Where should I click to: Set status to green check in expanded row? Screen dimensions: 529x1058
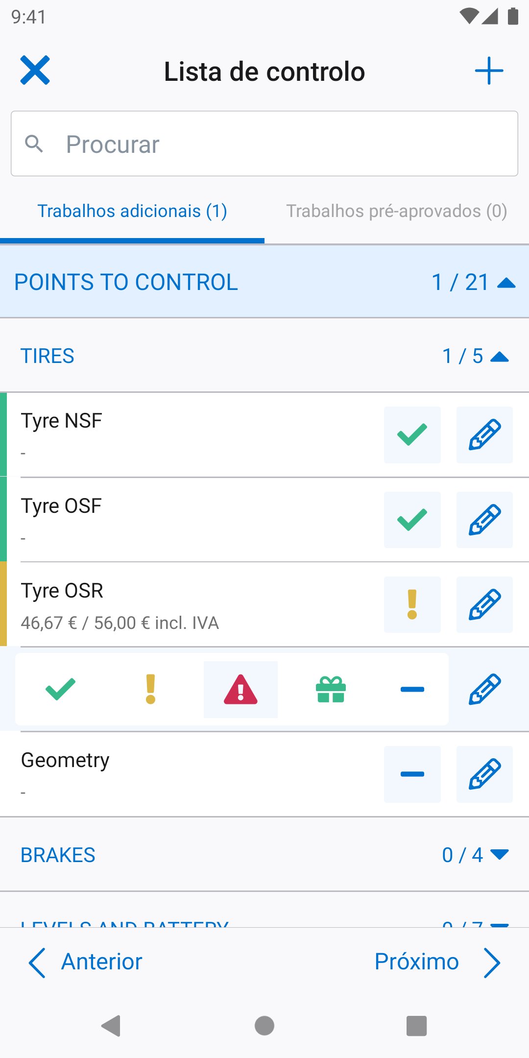point(60,690)
